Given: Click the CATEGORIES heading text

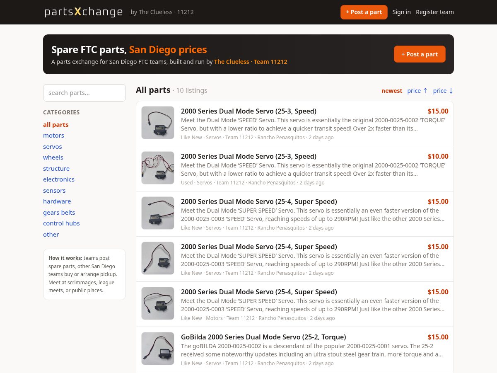Looking at the screenshot, I should coord(61,112).
